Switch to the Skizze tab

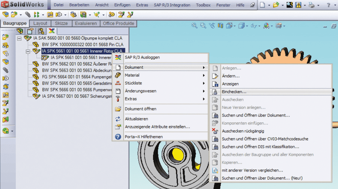[x=62, y=23]
